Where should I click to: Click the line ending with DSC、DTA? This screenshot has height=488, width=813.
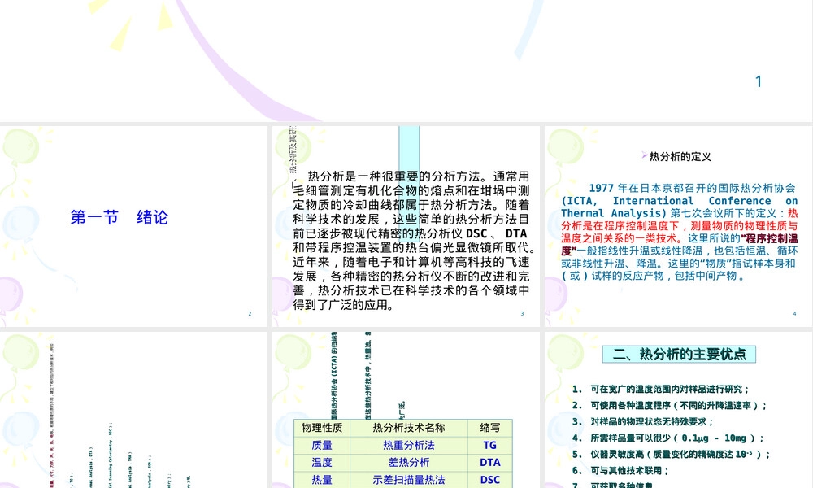410,233
